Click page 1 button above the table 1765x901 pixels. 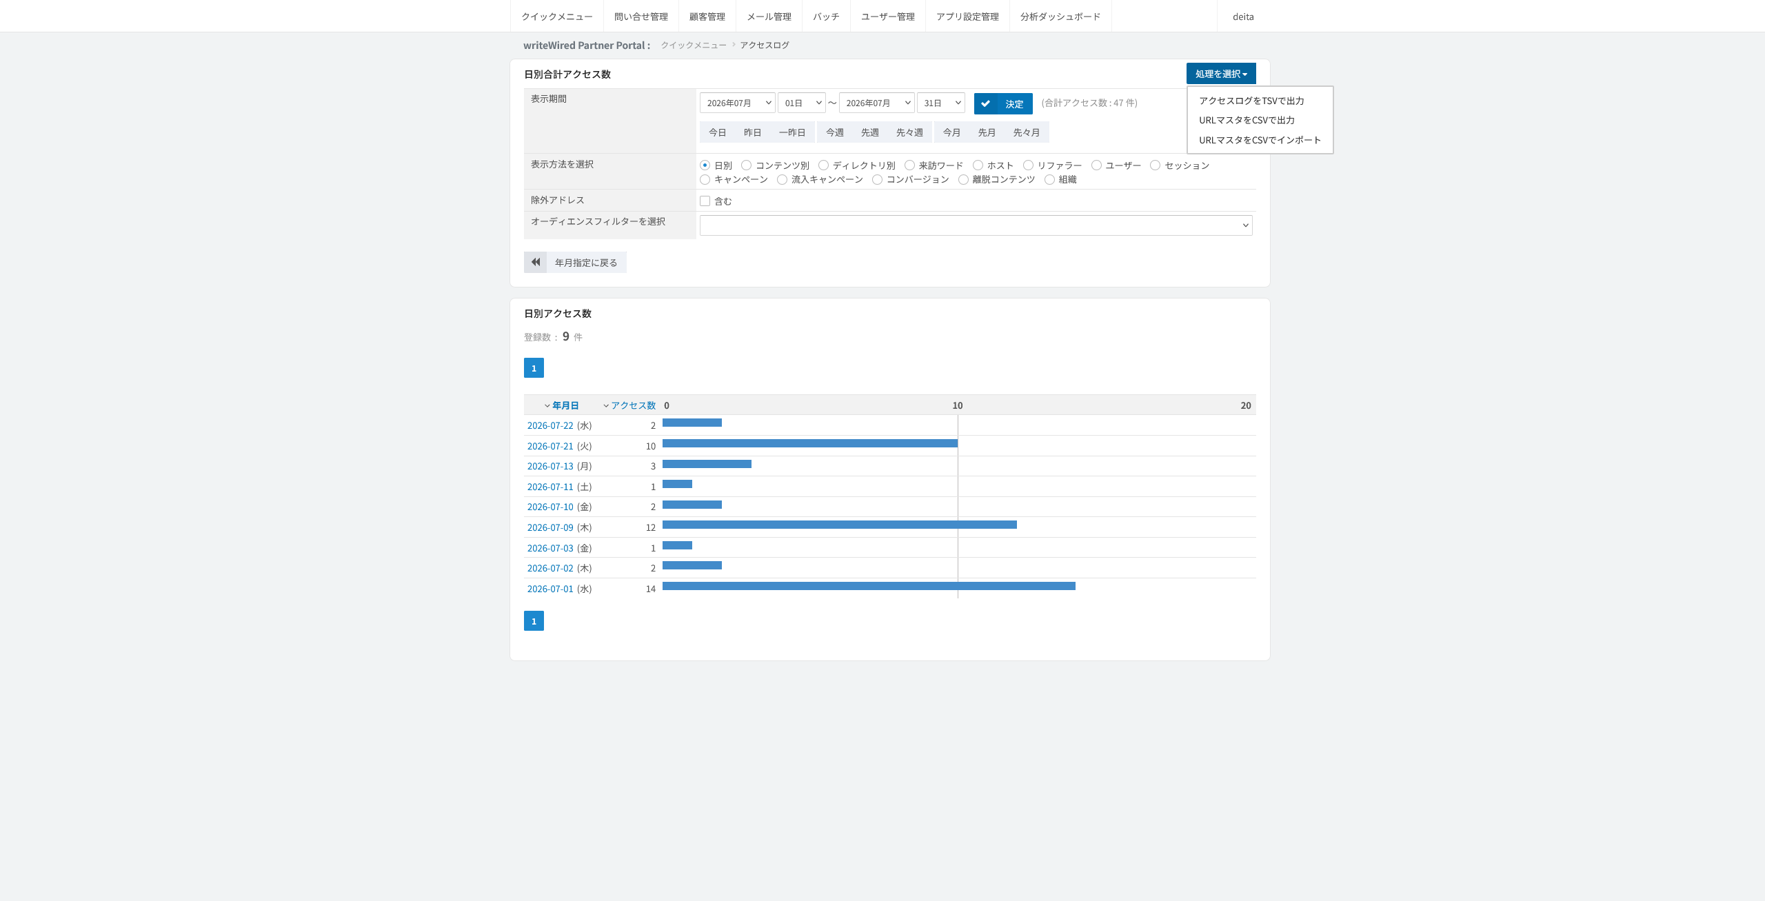pos(534,368)
